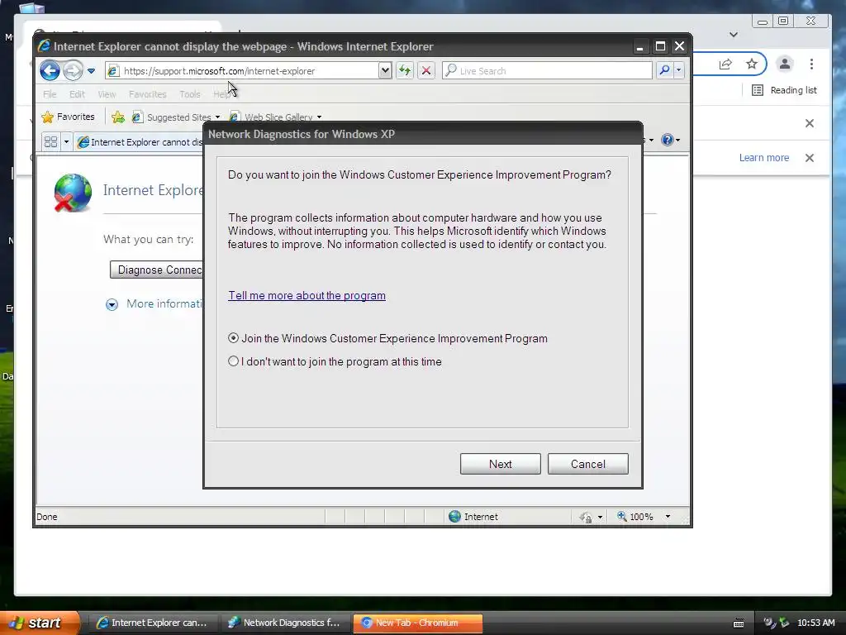
Task: Click the 100% zoom level button
Action: coord(635,517)
